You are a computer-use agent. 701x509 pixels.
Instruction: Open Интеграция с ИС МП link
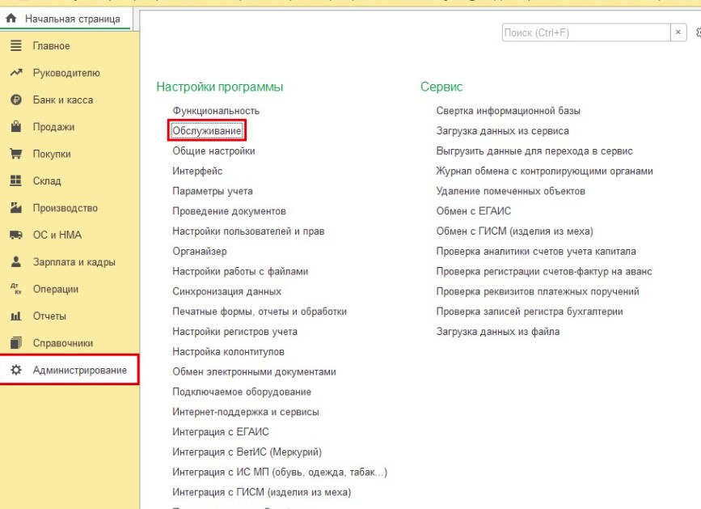[280, 472]
